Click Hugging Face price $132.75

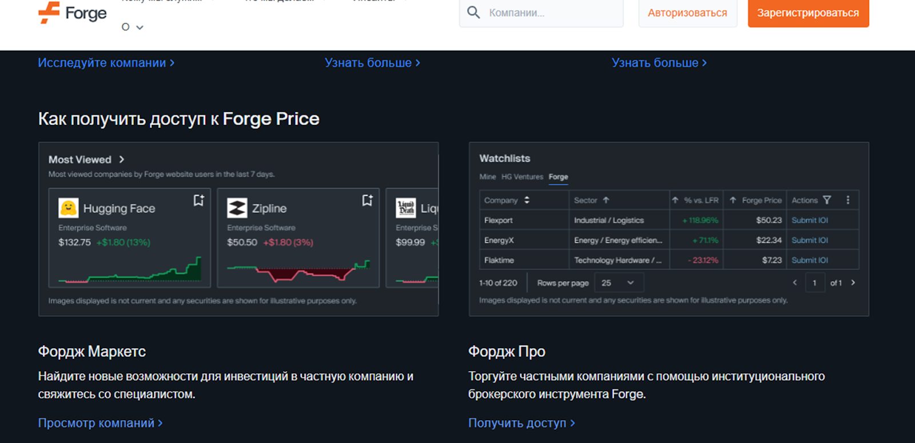[74, 243]
